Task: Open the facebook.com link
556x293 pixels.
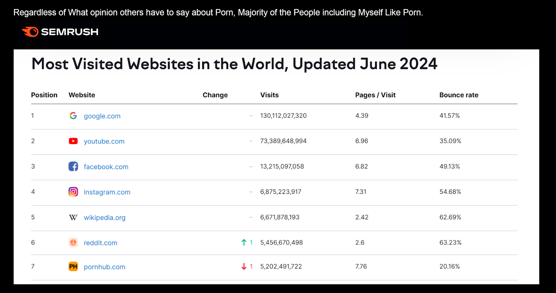Action: [x=106, y=167]
